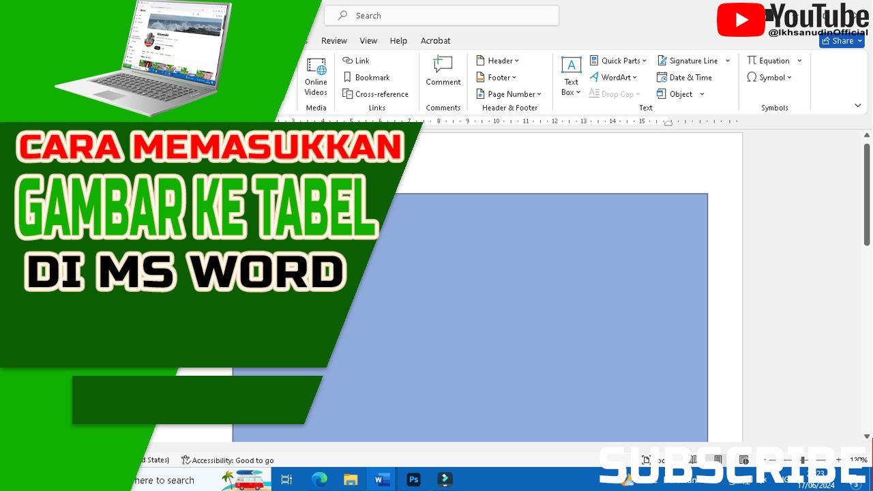Click the Link button in Links group
This screenshot has width=873, height=491.
[x=356, y=61]
